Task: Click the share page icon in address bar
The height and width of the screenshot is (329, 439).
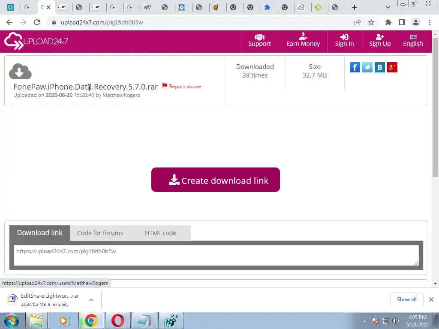Action: 358,22
